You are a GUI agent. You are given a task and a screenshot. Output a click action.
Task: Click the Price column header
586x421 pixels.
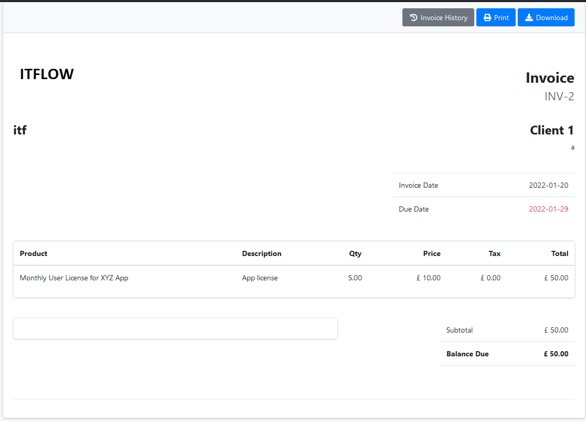[432, 253]
